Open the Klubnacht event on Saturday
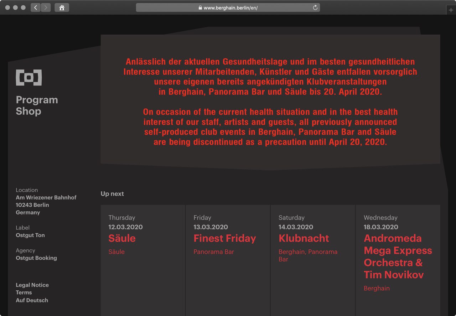The height and width of the screenshot is (316, 456). tap(304, 238)
